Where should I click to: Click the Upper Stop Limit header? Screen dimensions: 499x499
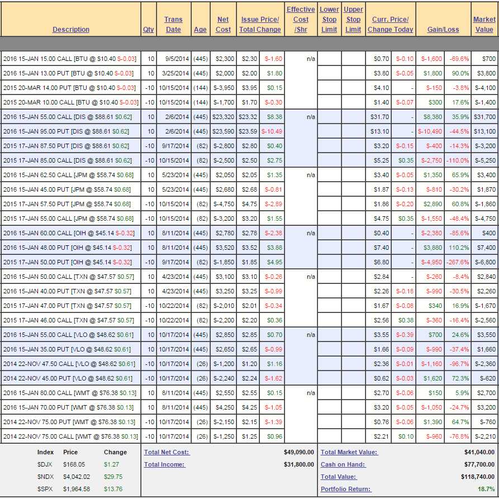point(353,20)
